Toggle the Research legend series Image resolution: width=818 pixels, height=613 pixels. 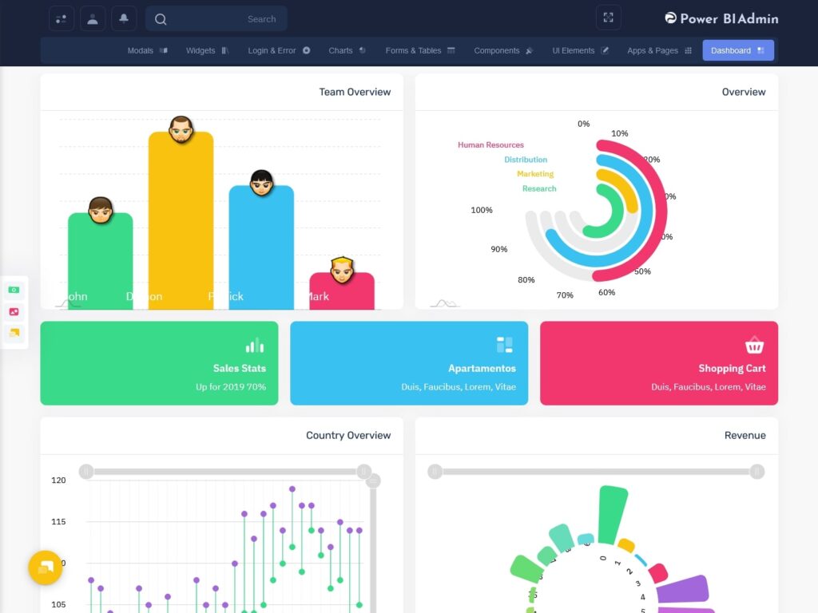point(538,189)
